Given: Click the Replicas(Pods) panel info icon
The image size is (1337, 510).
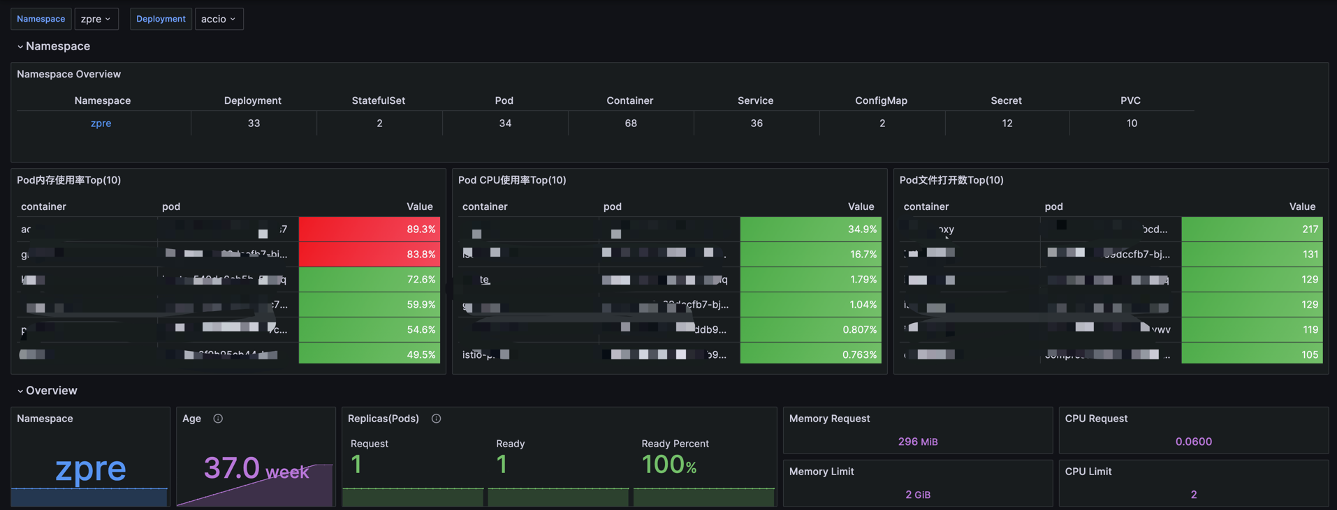Looking at the screenshot, I should [436, 419].
